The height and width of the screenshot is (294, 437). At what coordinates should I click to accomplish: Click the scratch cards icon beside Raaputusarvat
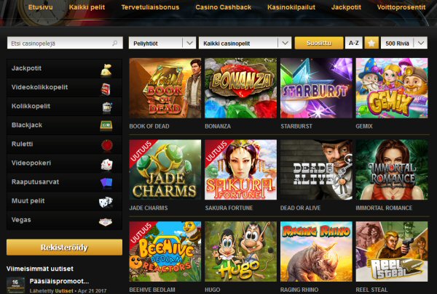point(106,183)
